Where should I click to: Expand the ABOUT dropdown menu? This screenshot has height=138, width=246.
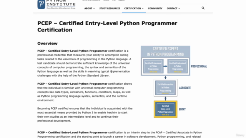click(x=90, y=8)
